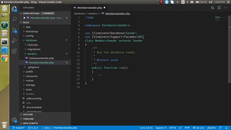This screenshot has height=130, width=231.
Task: Click the code minimap preview
Action: [x=218, y=18]
